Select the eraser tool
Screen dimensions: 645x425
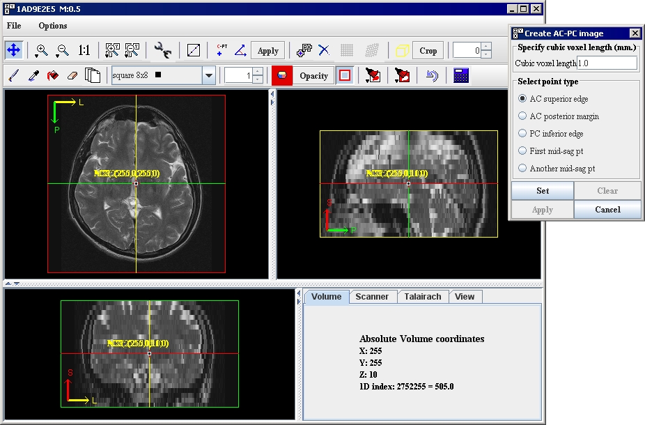(72, 75)
